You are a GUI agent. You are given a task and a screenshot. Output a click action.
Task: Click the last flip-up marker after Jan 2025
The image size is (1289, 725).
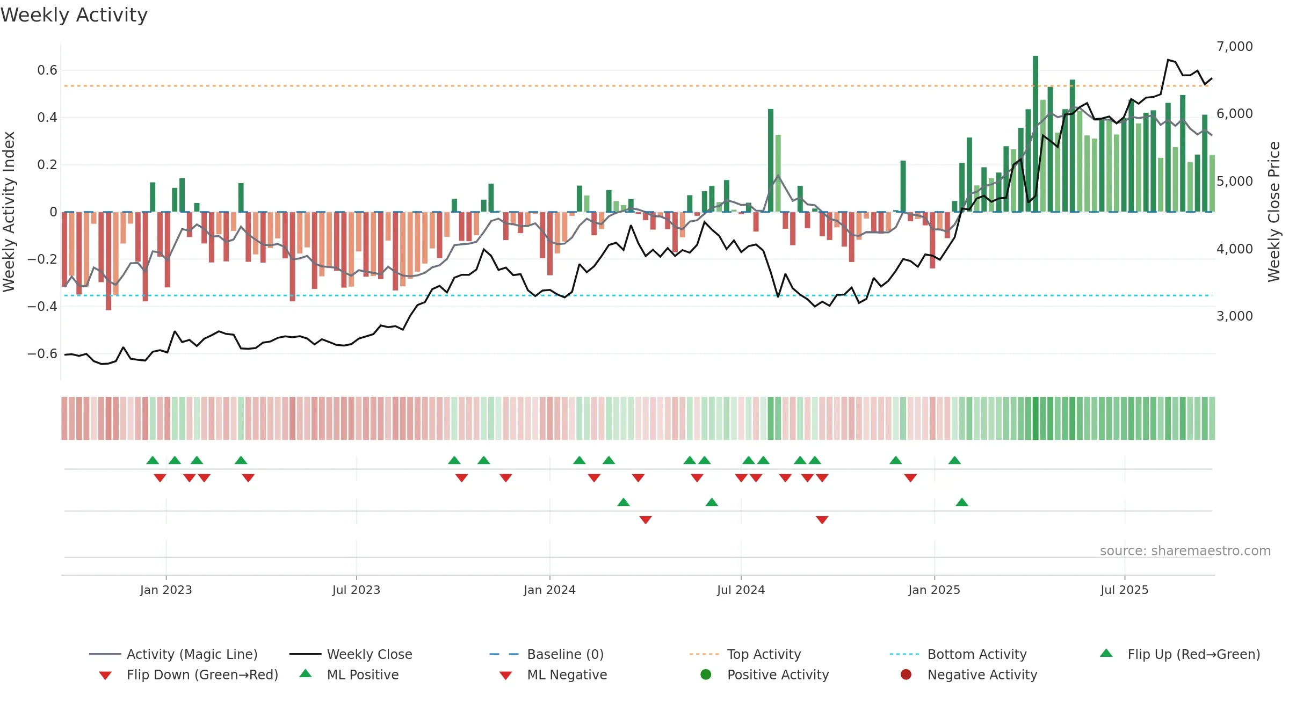954,460
